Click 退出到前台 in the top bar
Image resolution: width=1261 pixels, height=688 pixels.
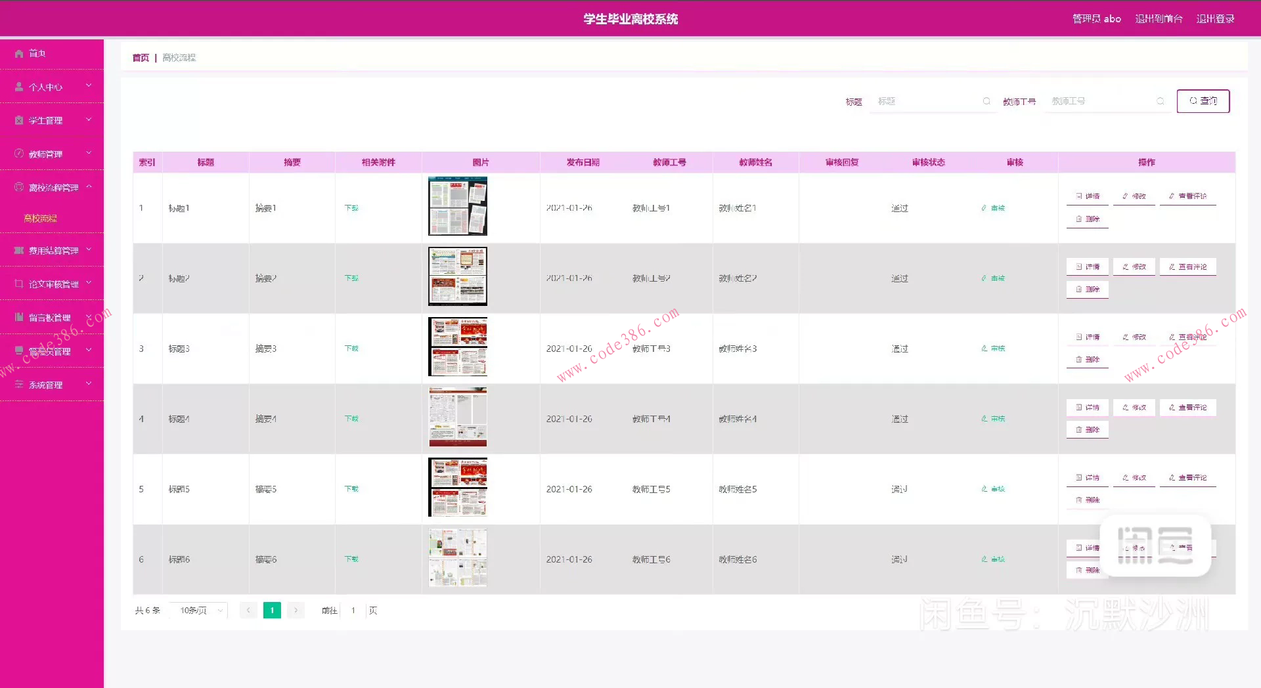pyautogui.click(x=1159, y=19)
